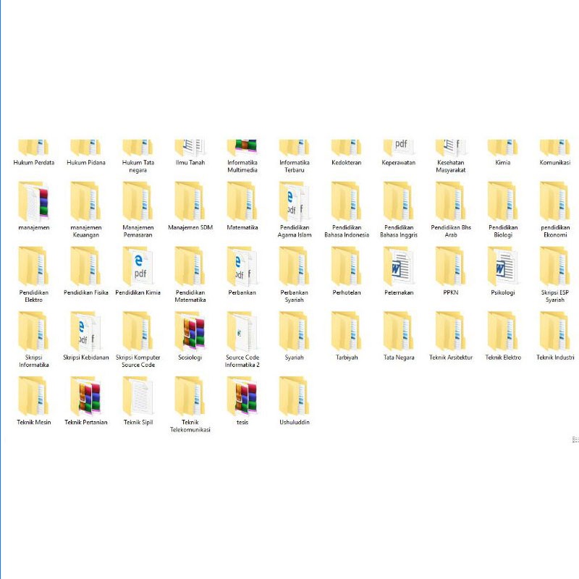Viewport: 579px width, 579px height.
Task: Click the Pendidikan Kimia folder
Action: (x=138, y=266)
